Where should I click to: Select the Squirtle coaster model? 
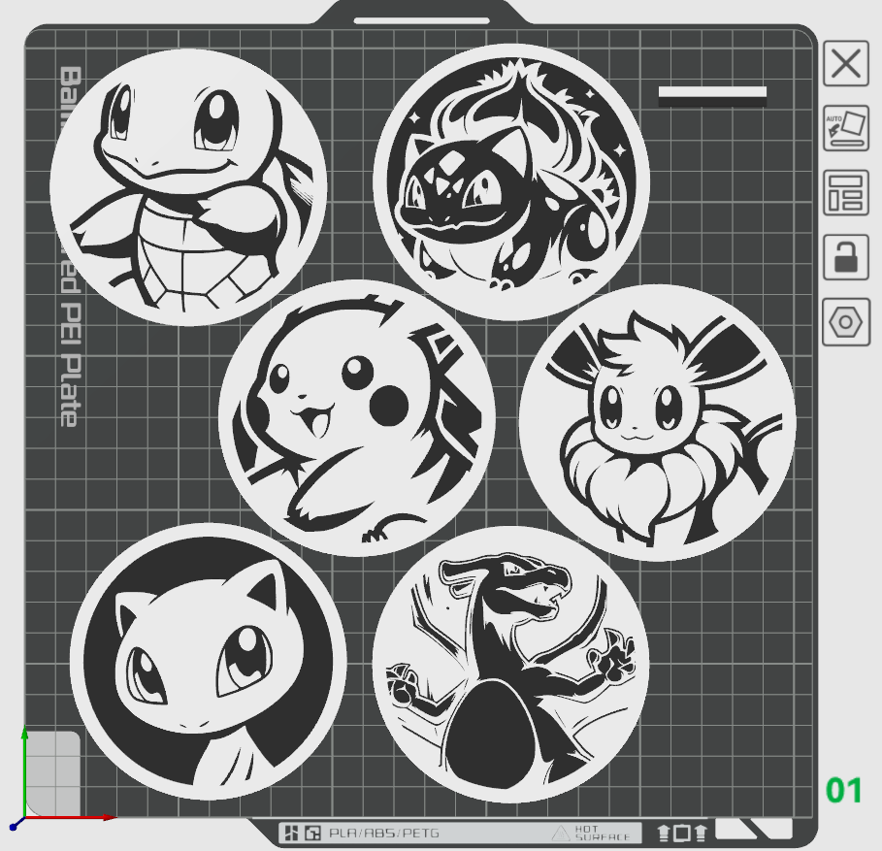188,187
